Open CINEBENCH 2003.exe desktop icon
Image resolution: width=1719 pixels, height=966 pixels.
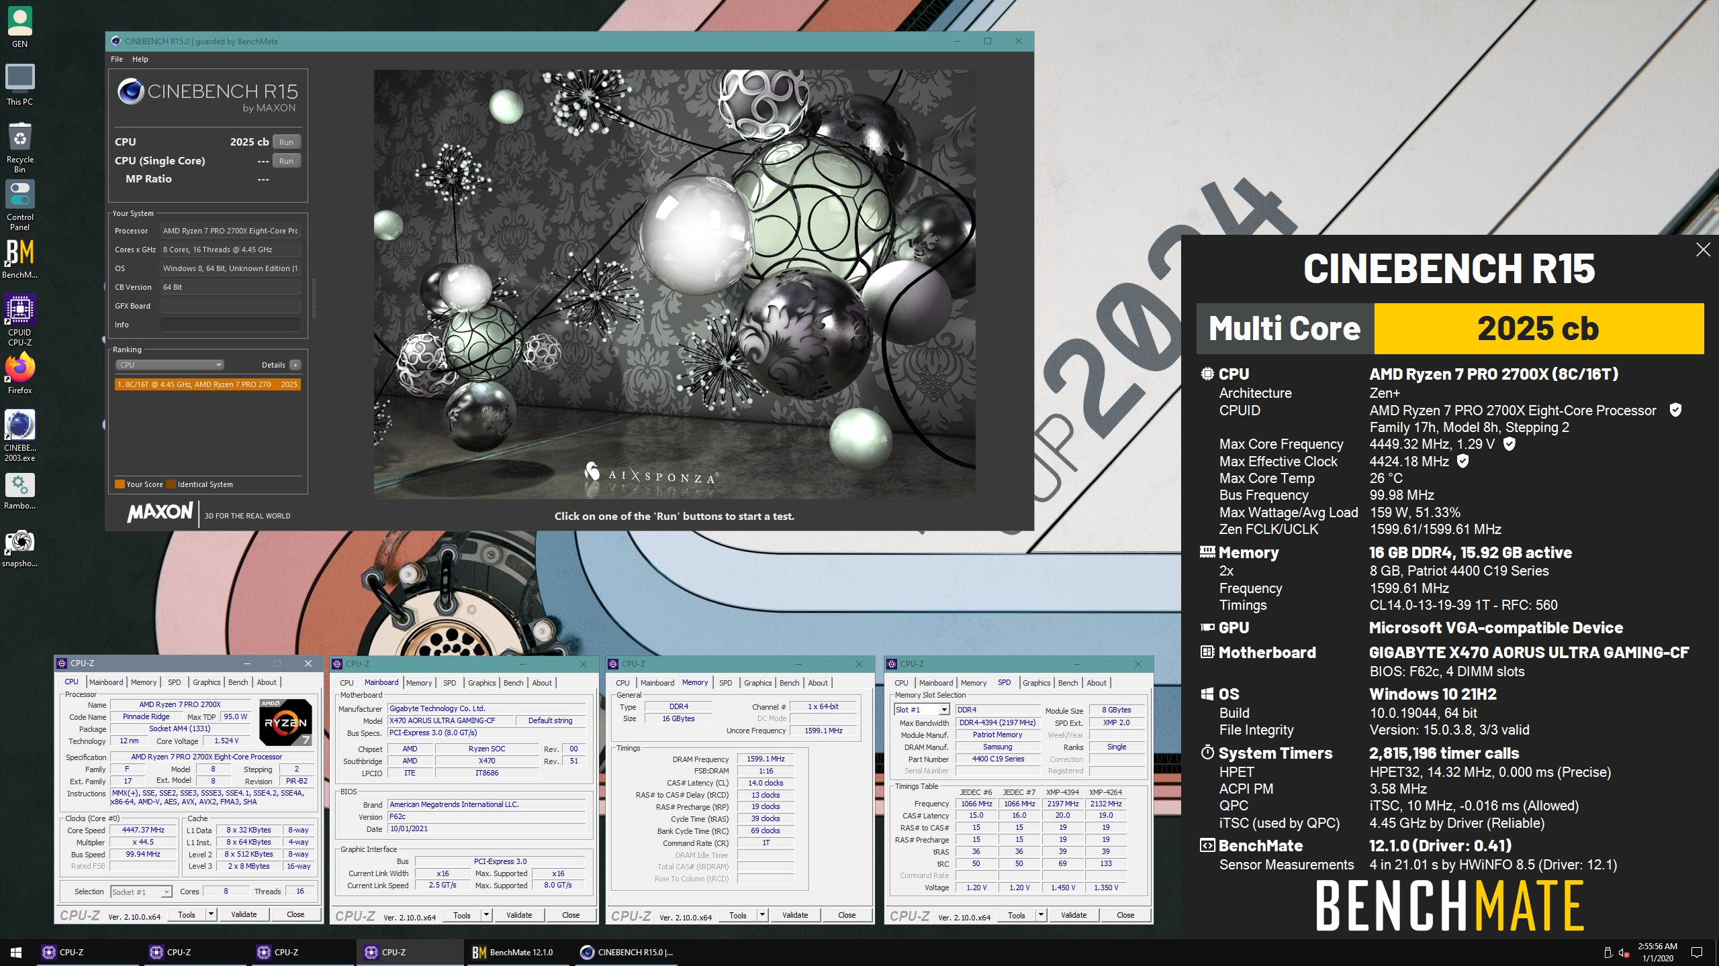pyautogui.click(x=19, y=436)
